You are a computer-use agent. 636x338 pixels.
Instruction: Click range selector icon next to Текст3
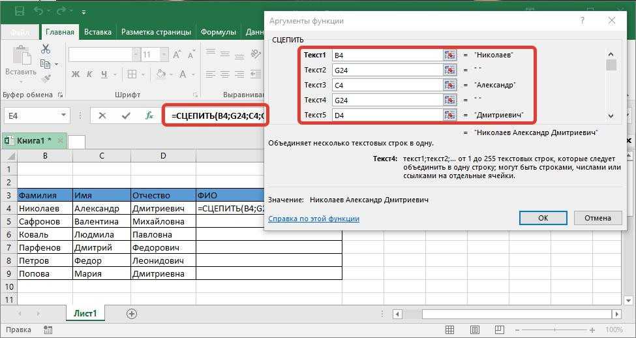pyautogui.click(x=449, y=85)
